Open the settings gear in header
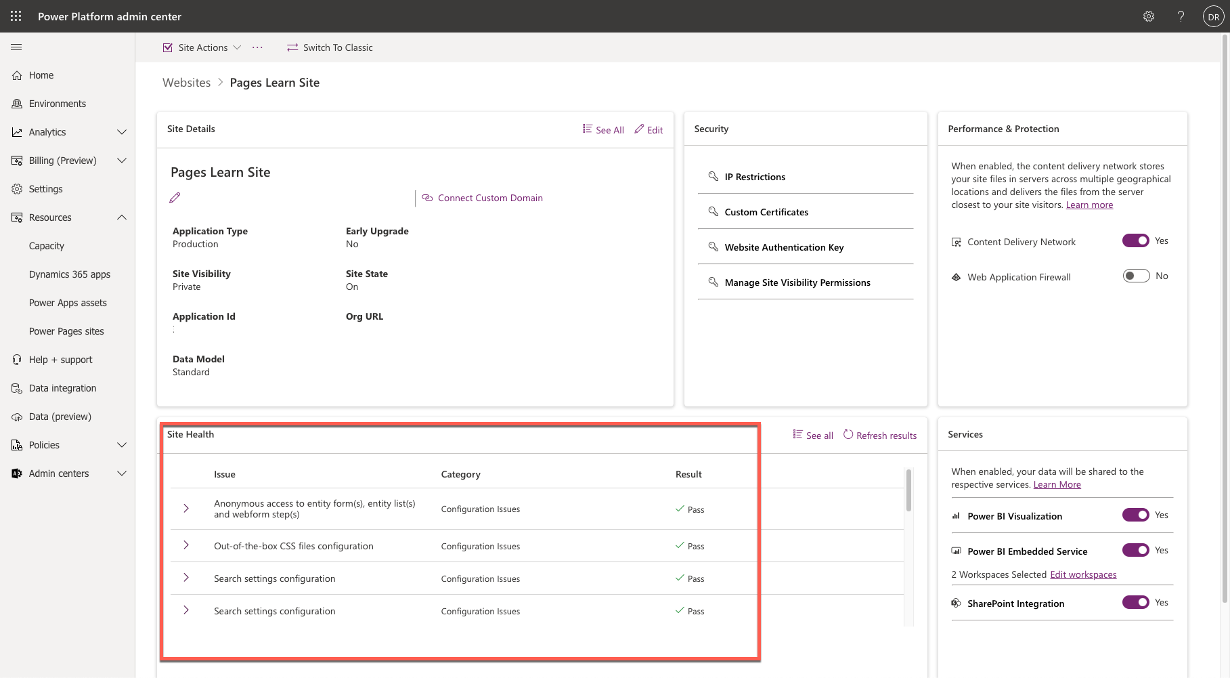Image resolution: width=1230 pixels, height=678 pixels. [x=1149, y=16]
